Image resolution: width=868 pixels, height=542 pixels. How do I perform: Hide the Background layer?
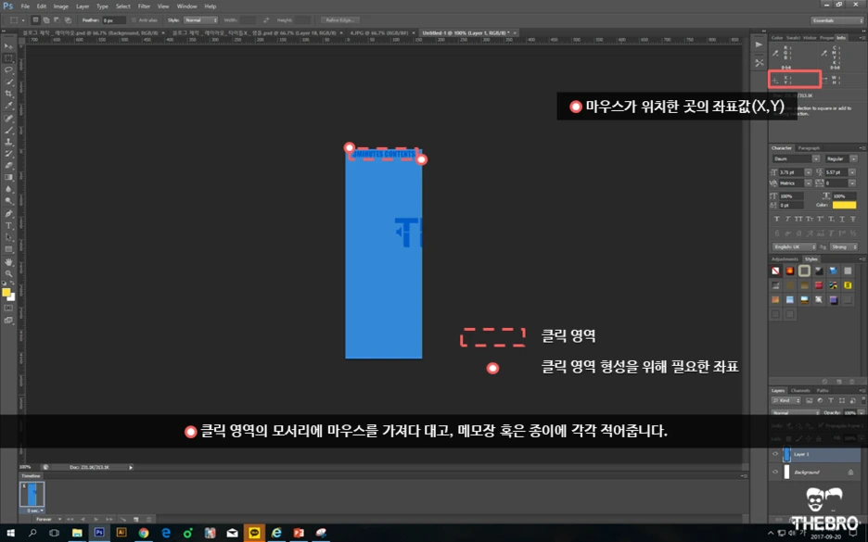coord(774,472)
